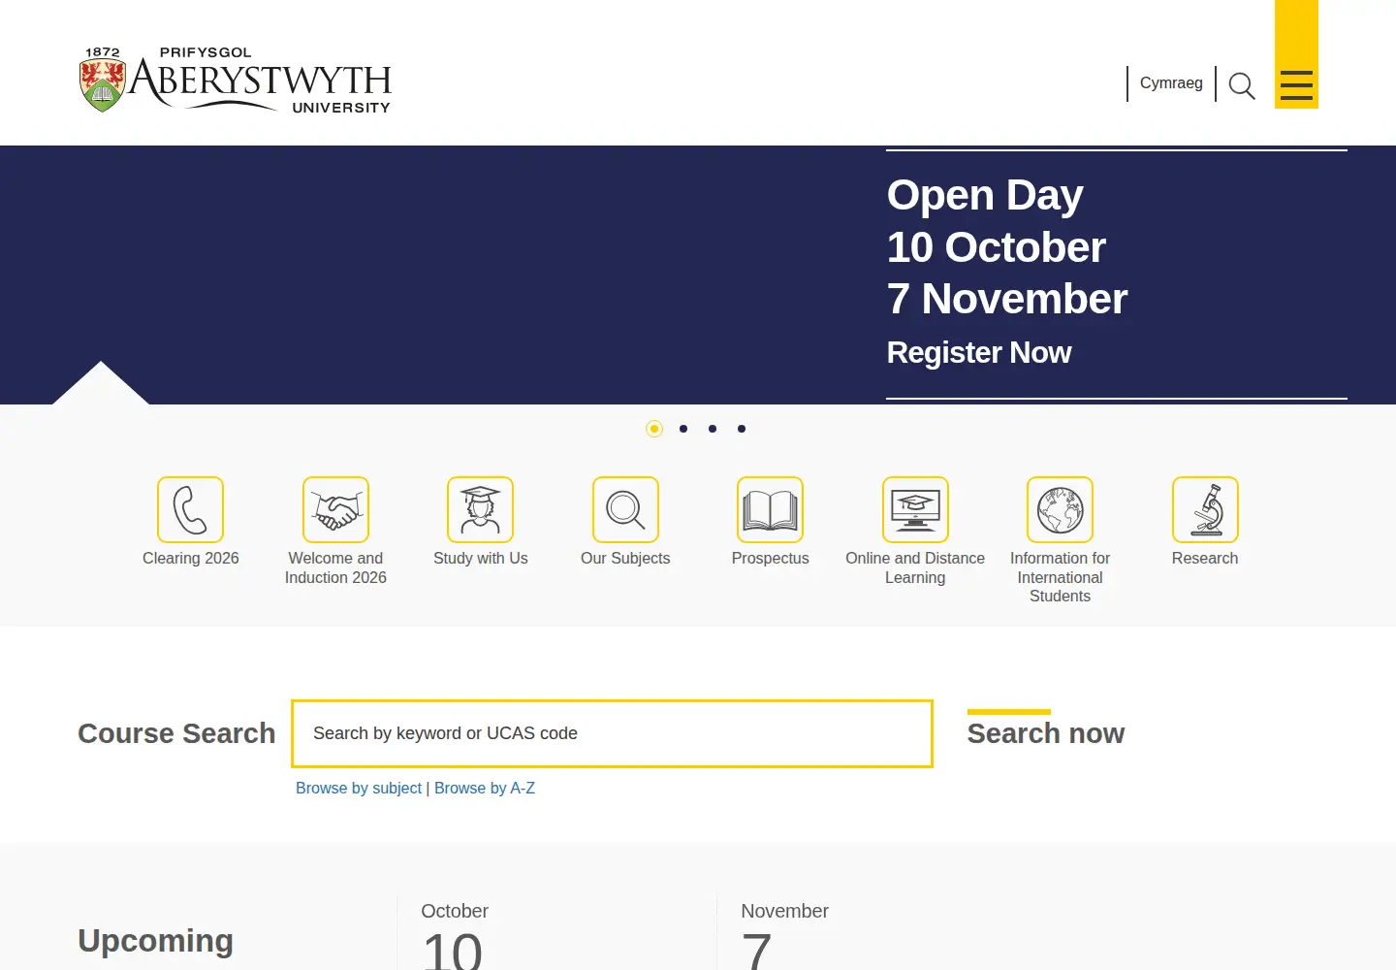Open the yellow hamburger menu
Viewport: 1396px width, 970px height.
coord(1296,84)
